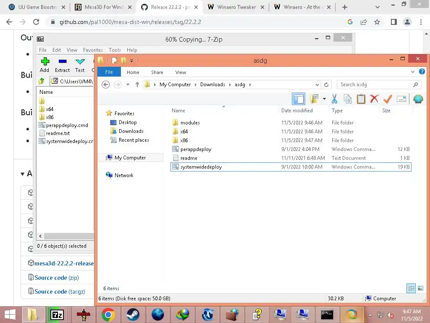Screen dimensions: 430x323
Task: Select perappdeploy.cmd in 7-Zip list
Action: tap(67, 125)
